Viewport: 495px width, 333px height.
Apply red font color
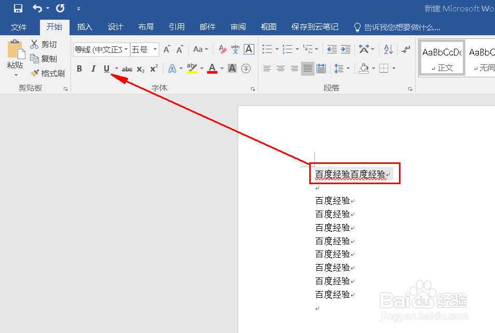212,68
